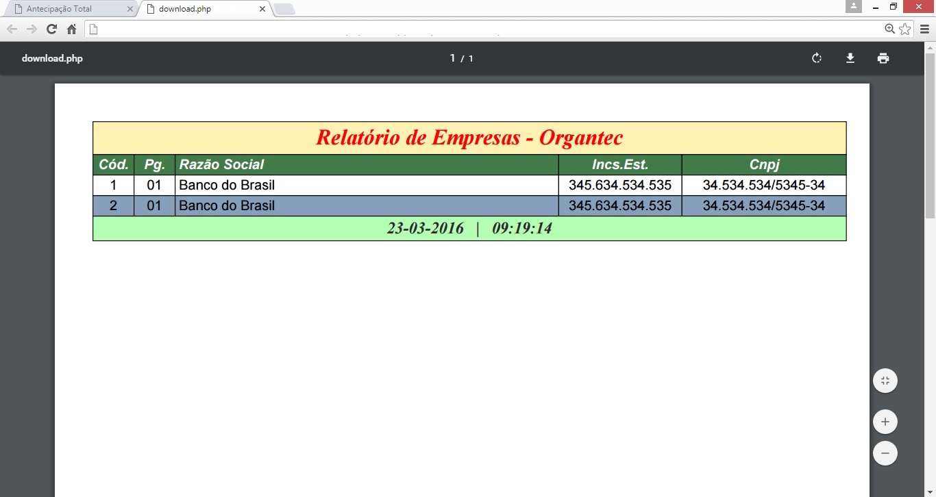Close the Antecipação Total tab
This screenshot has height=497, width=936.
click(x=130, y=9)
